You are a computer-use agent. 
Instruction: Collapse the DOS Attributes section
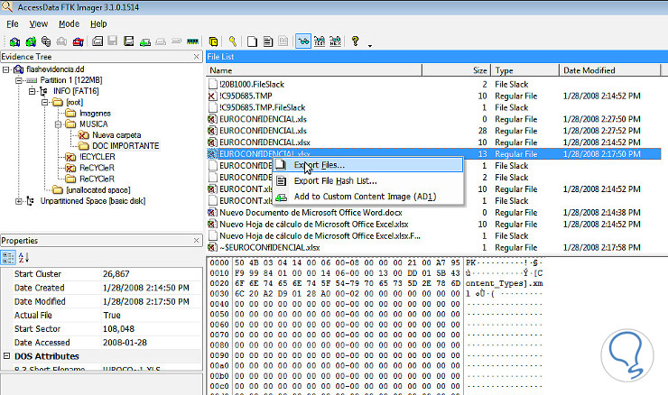(7, 356)
